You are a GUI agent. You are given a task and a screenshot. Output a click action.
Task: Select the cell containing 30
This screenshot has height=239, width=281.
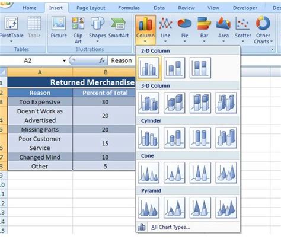click(104, 102)
